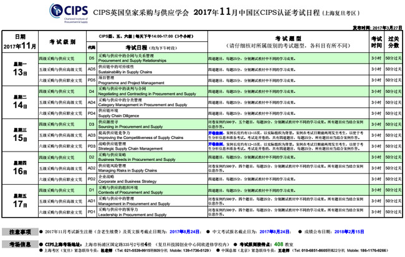Select 'Leadership in Procurement and Supply' exam
Image resolution: width=405 pixels, height=257 pixels.
click(132, 215)
